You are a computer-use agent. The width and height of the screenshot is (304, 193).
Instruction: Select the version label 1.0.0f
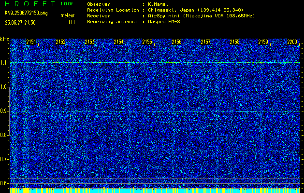click(x=67, y=4)
